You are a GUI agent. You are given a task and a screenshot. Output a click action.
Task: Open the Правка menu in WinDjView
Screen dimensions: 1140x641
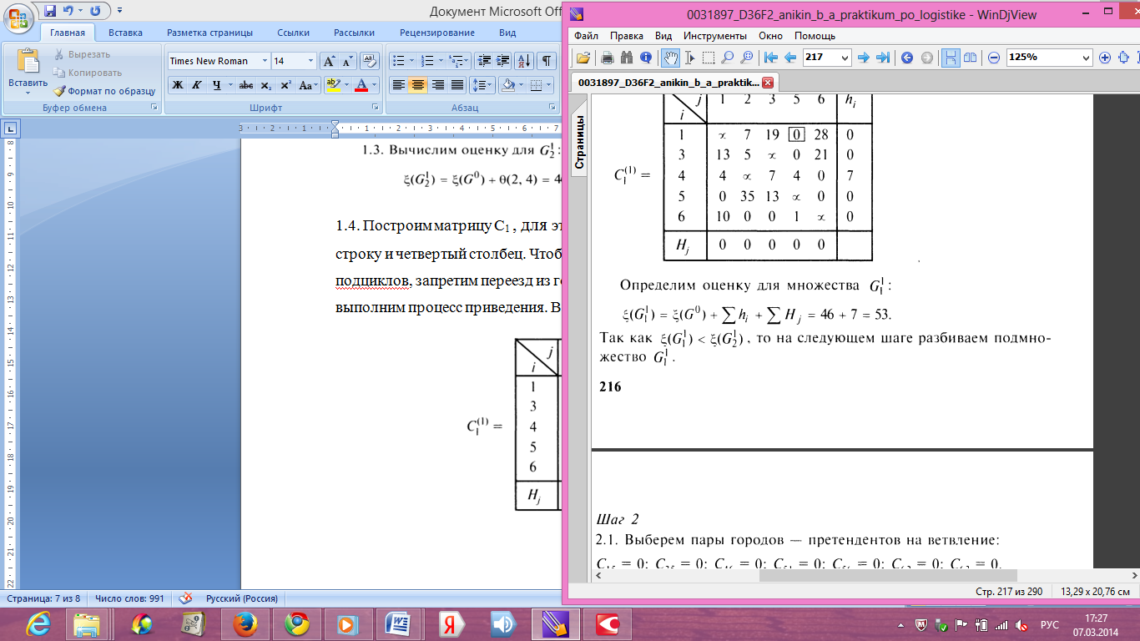tap(626, 36)
